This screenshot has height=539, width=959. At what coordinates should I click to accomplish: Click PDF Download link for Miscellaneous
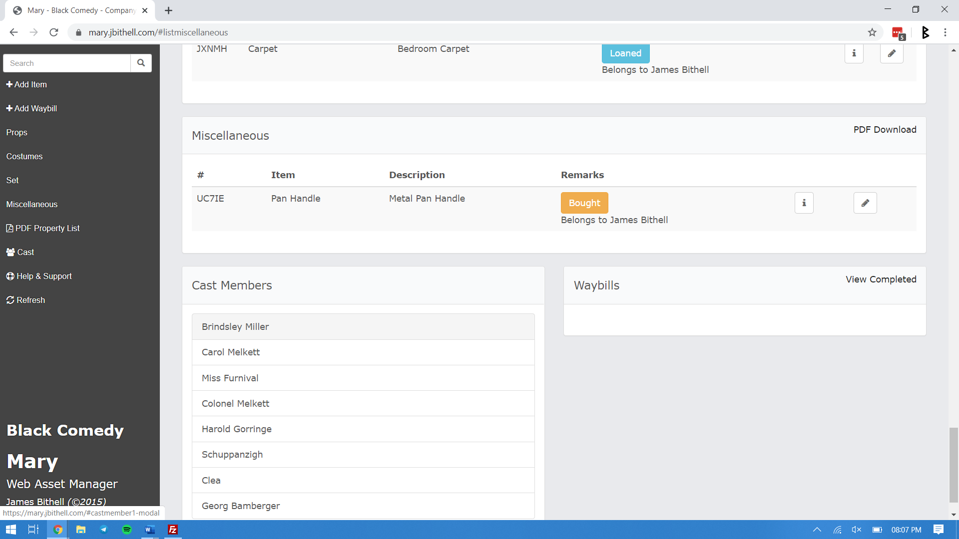coord(885,130)
